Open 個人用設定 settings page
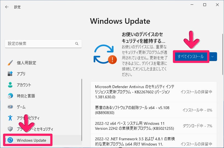 pyautogui.click(x=43, y=63)
